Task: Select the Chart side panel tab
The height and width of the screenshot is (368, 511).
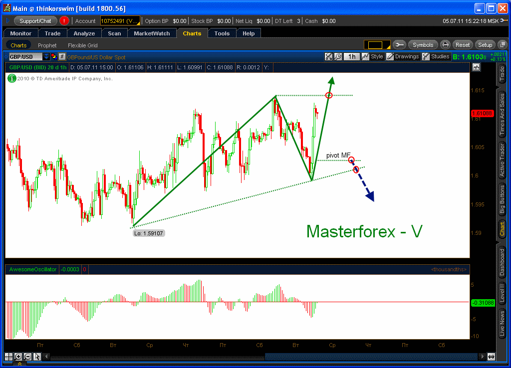Action: (502, 229)
